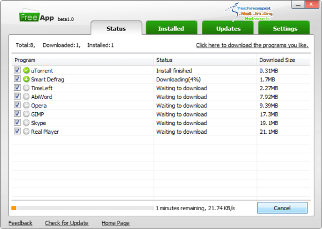Click the green download arrow icon beside Smart Defrag

pos(26,79)
